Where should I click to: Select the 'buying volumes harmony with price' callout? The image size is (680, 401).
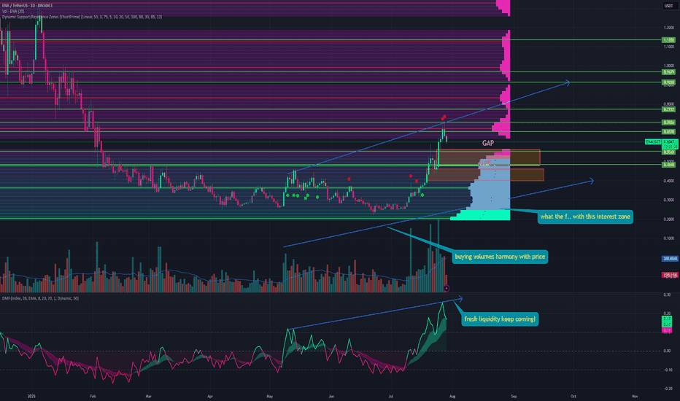tap(500, 257)
